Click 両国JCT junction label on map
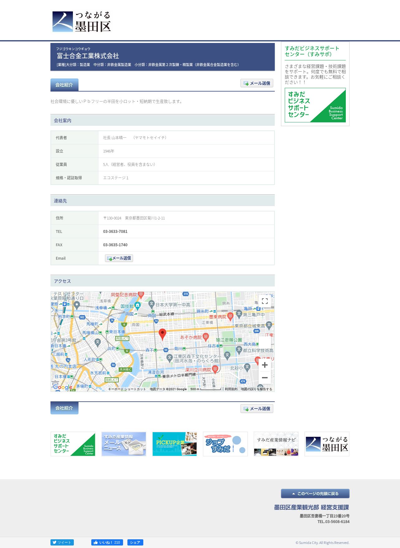This screenshot has height=548, width=400. pos(122,338)
